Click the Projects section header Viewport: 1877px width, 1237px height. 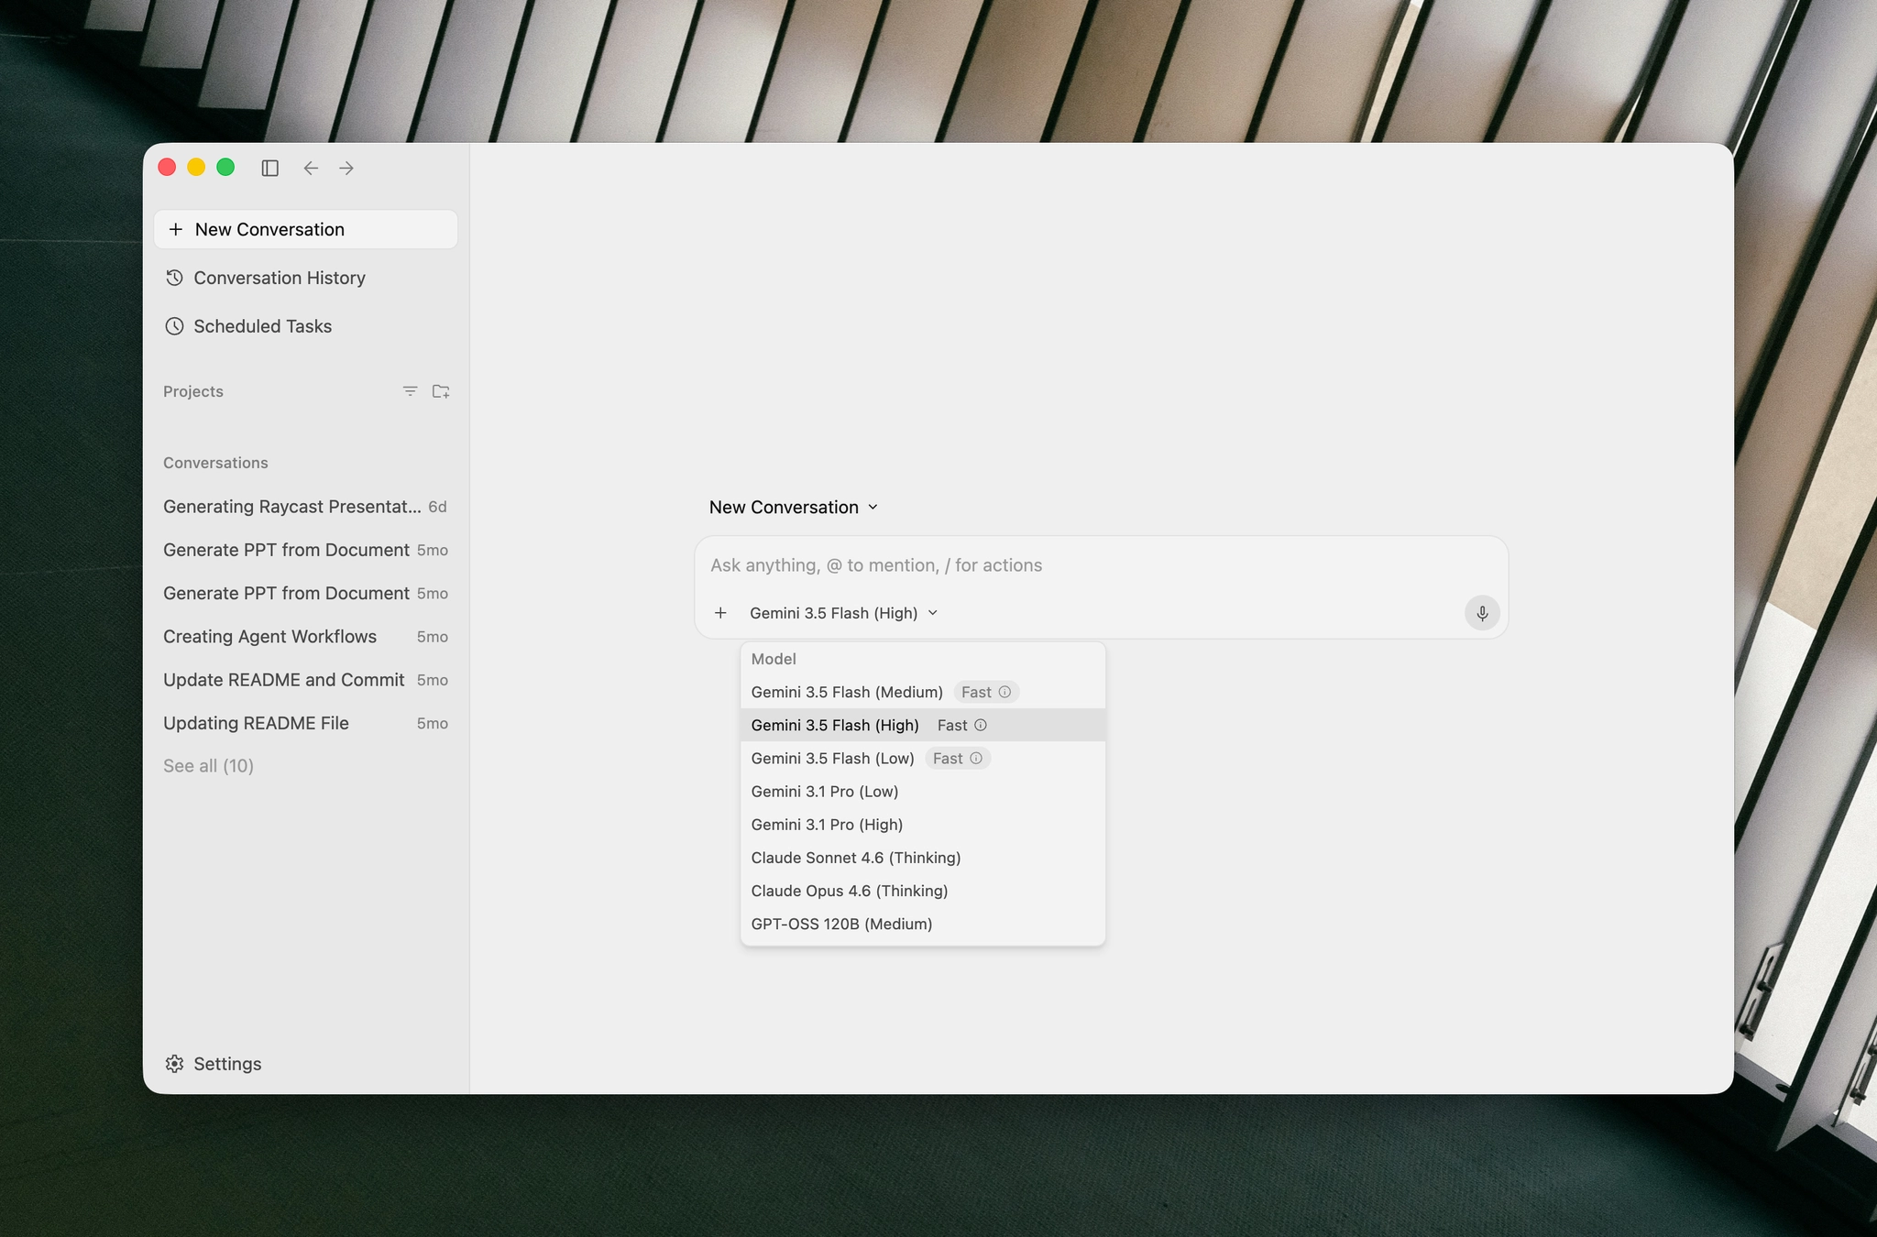coord(193,391)
